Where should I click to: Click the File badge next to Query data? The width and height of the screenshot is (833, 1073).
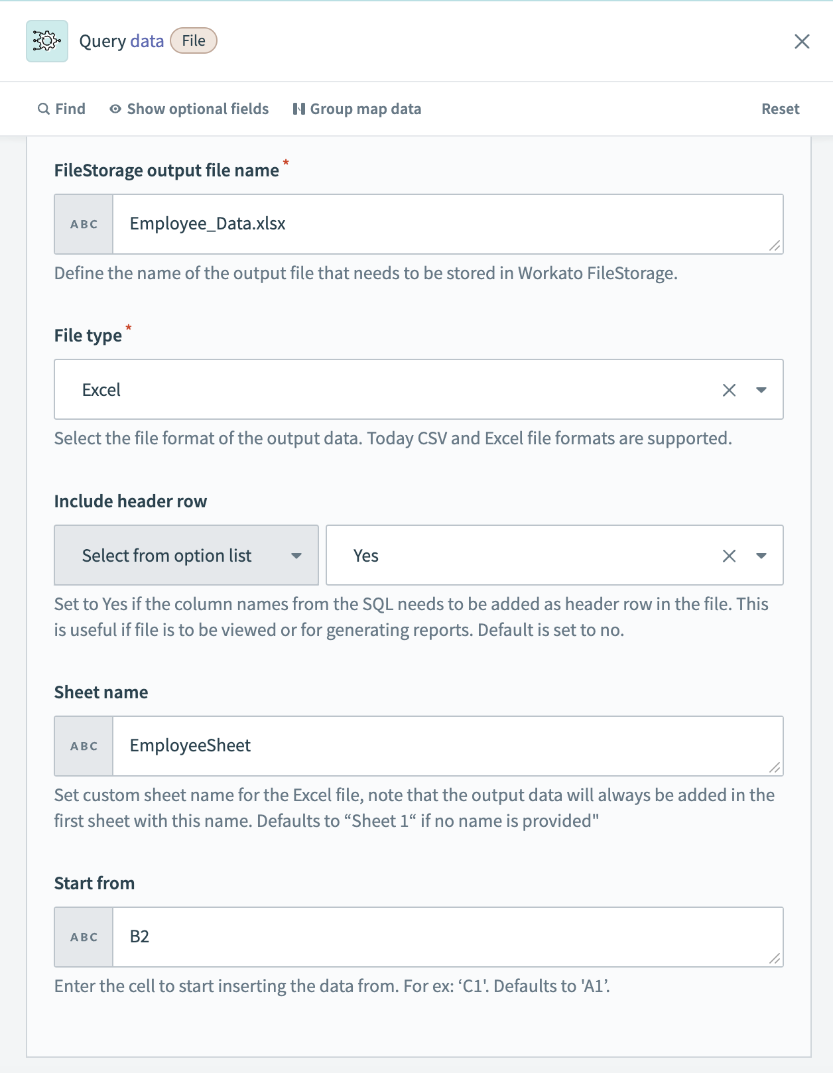[193, 40]
